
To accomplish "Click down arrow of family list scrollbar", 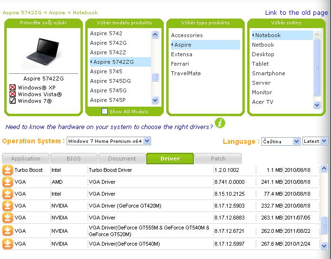I will pos(317,105).
